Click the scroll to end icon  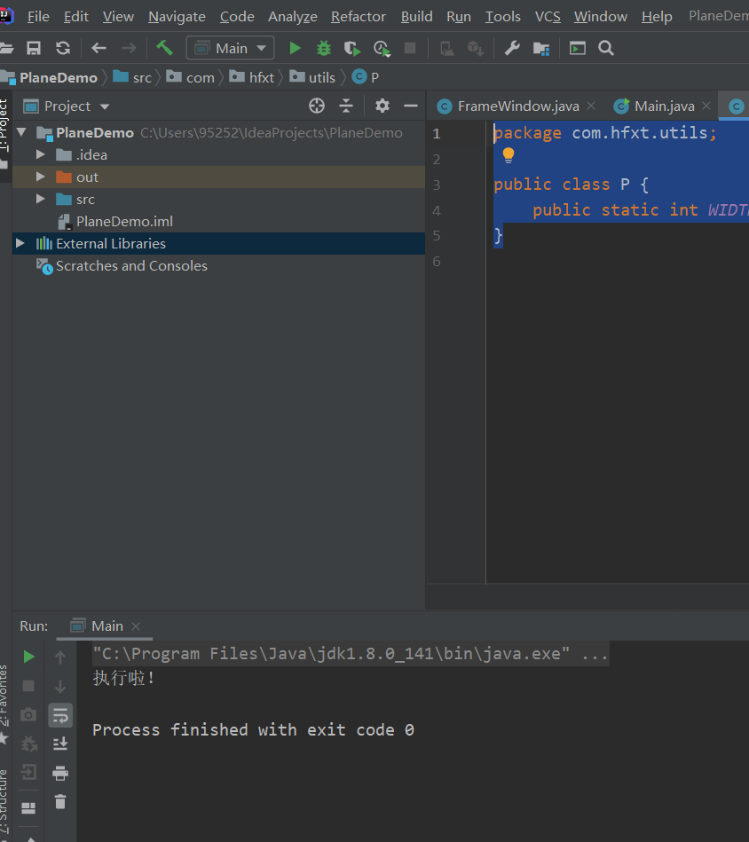(x=60, y=744)
